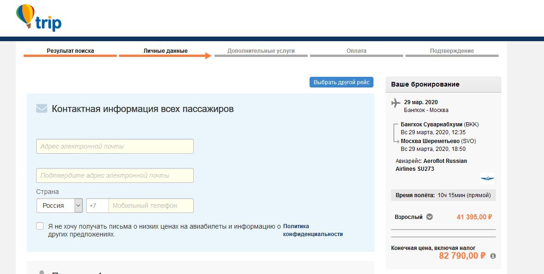This screenshot has width=544, height=274.
Task: Click the Выбрать другой рейс button
Action: tap(342, 82)
